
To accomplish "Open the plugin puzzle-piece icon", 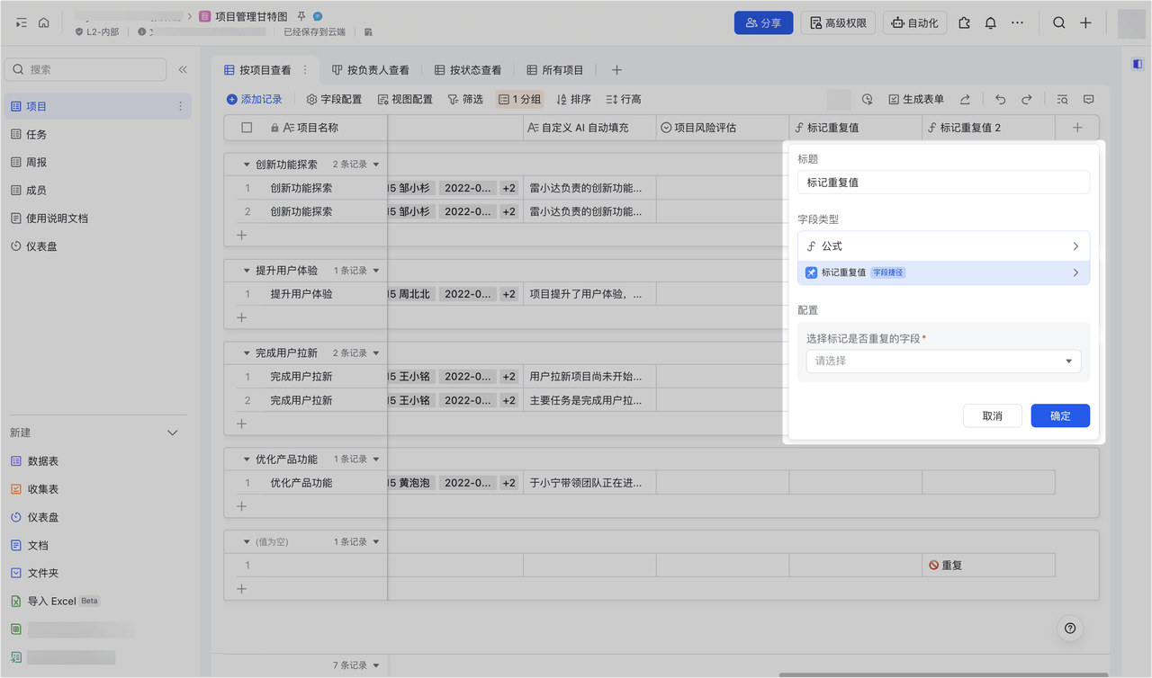I will [965, 23].
